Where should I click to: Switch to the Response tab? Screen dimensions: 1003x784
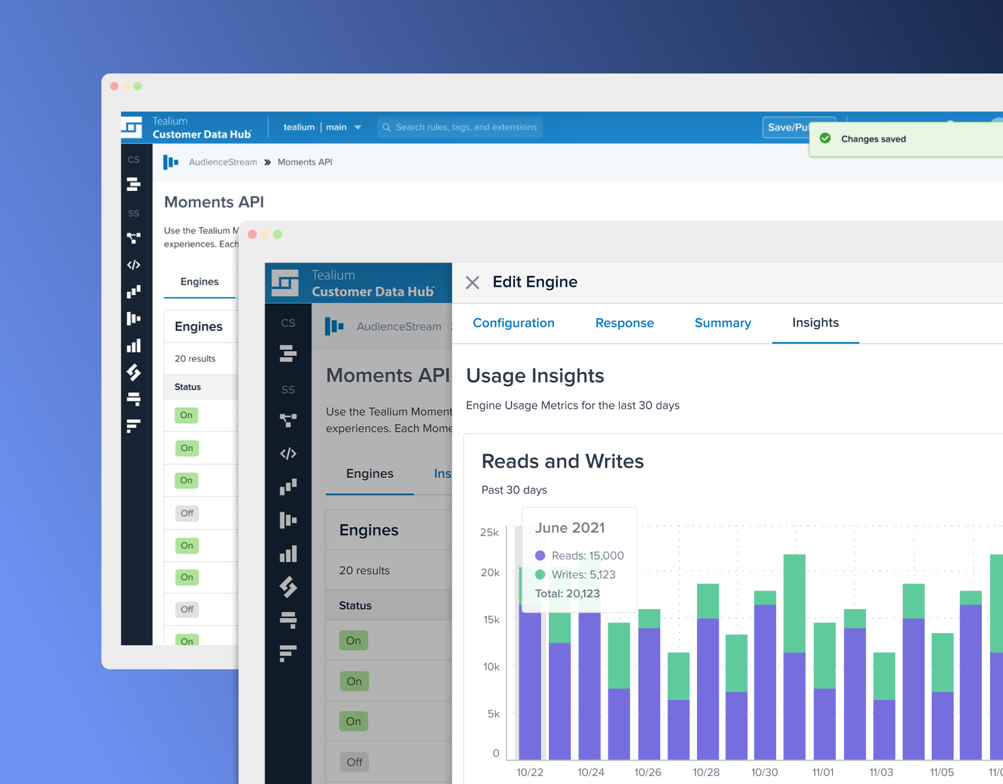click(x=624, y=323)
